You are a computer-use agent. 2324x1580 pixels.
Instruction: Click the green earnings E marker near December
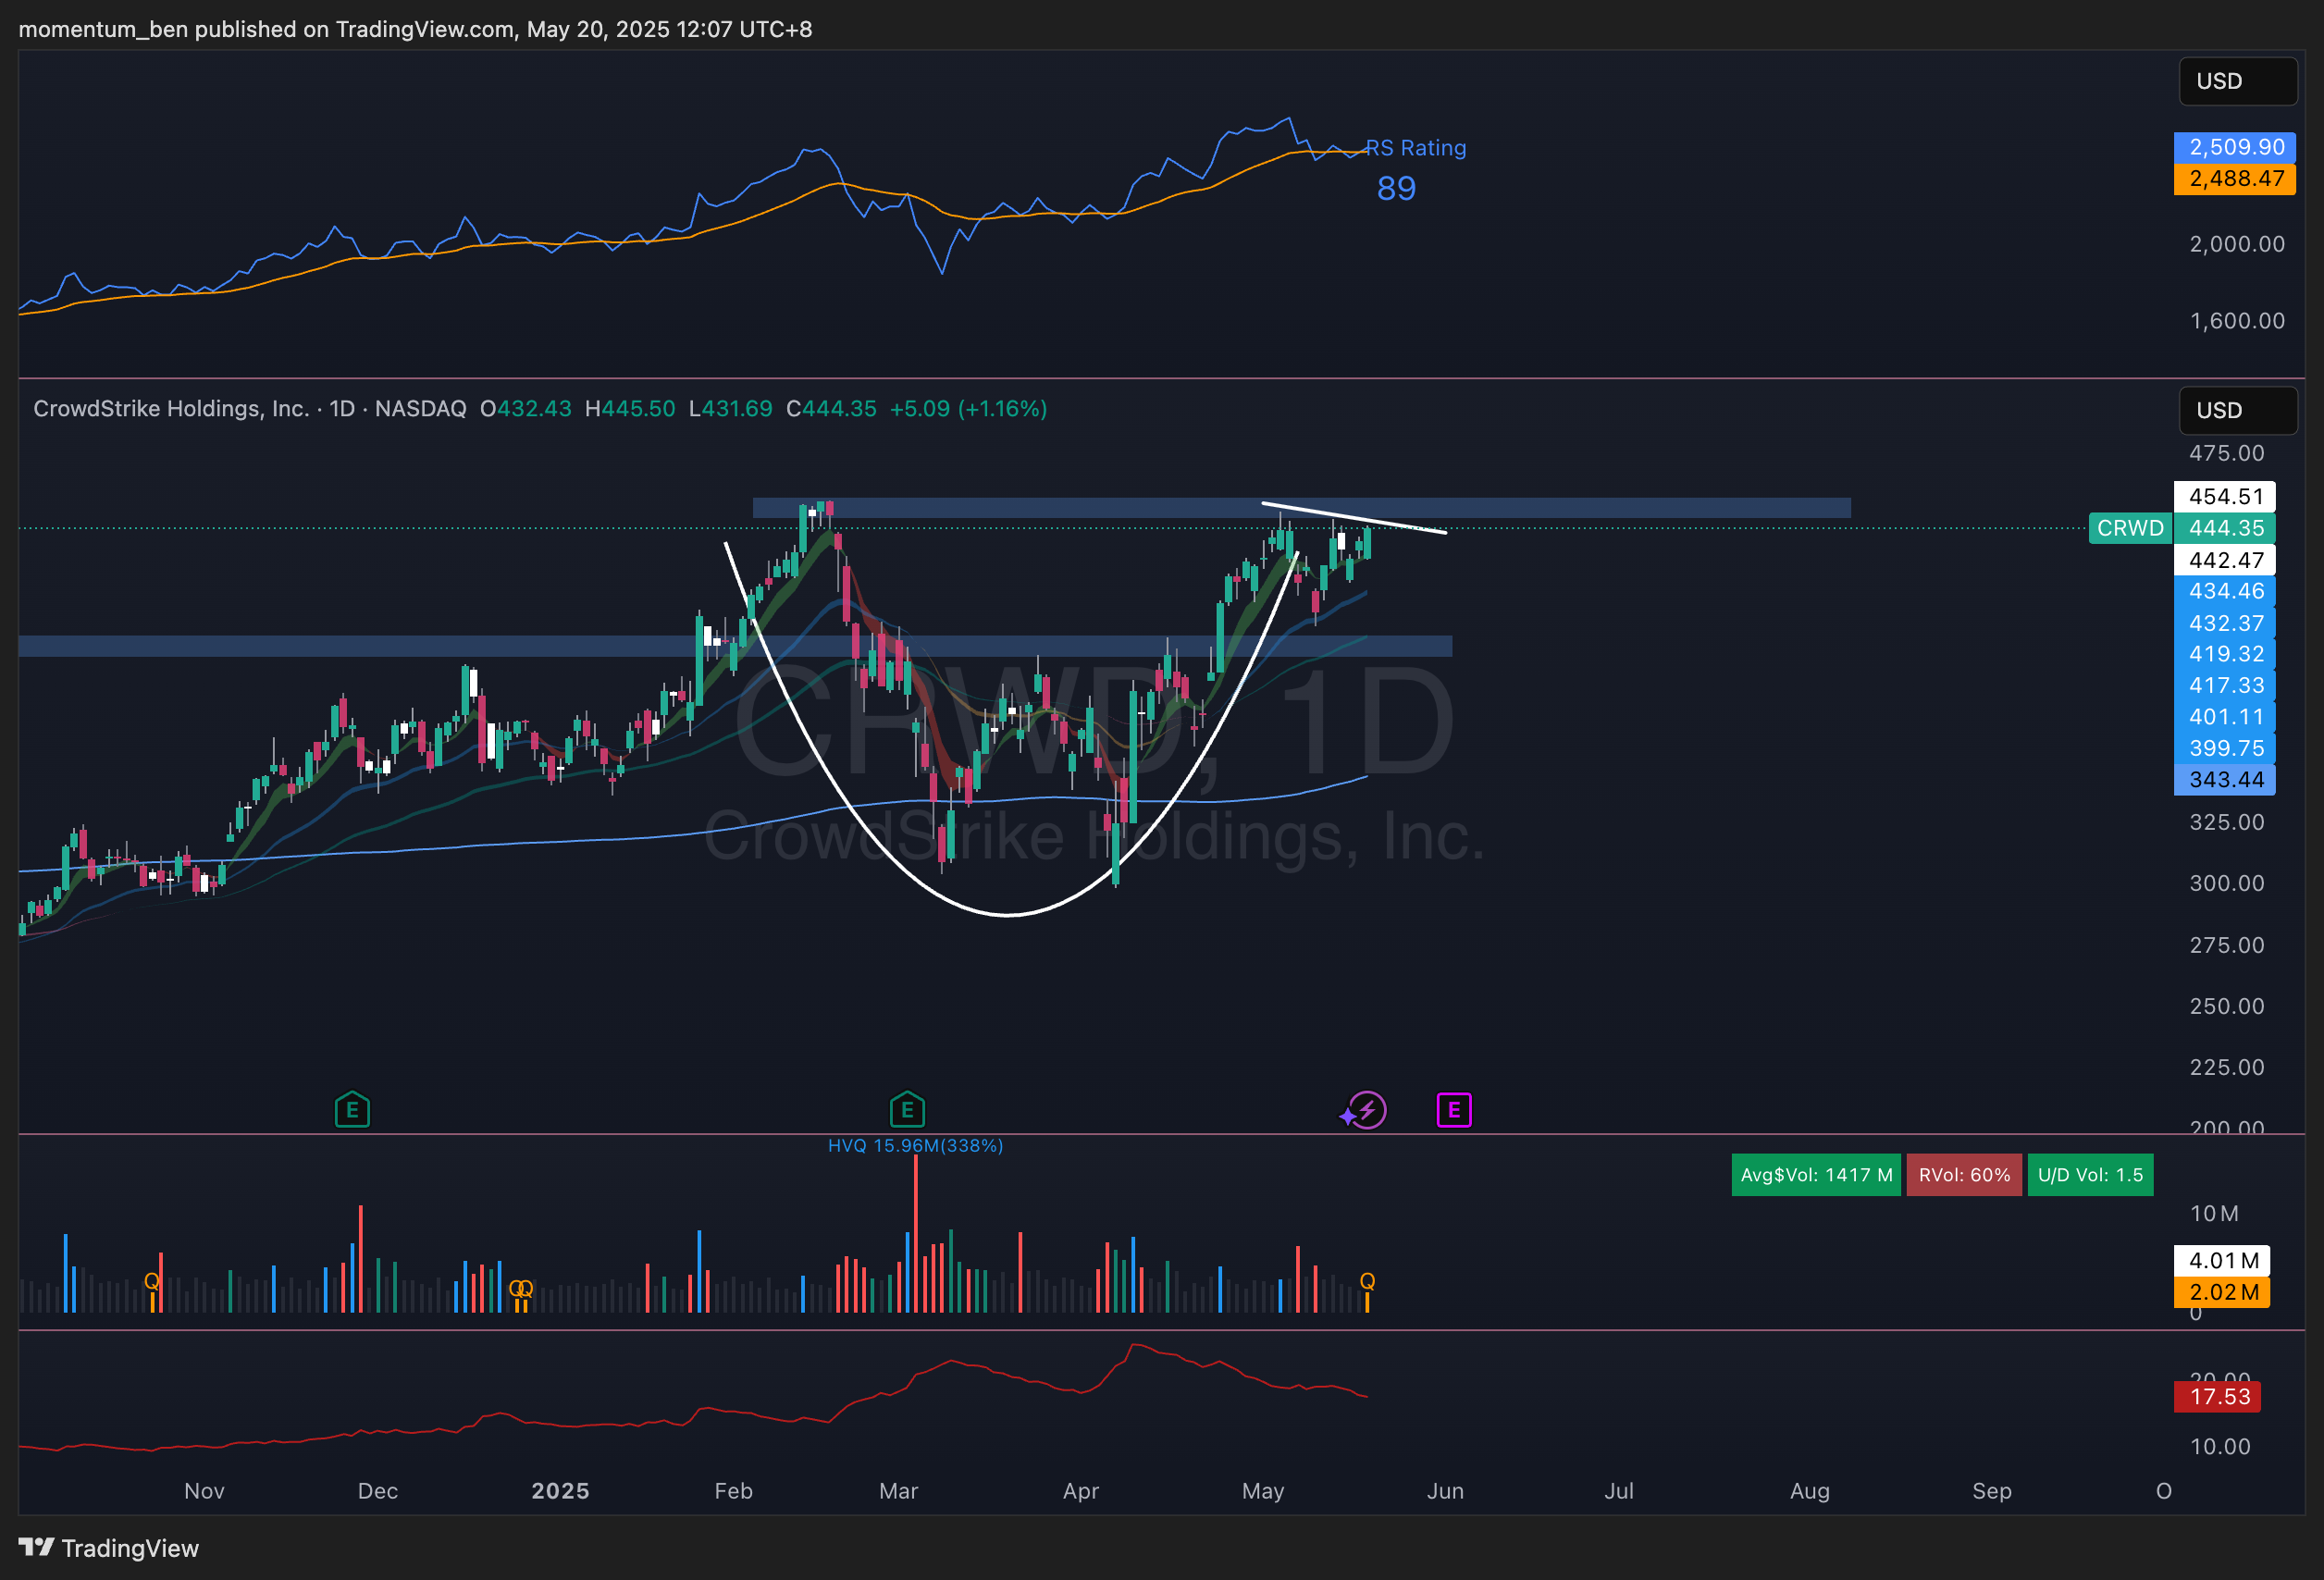352,1109
